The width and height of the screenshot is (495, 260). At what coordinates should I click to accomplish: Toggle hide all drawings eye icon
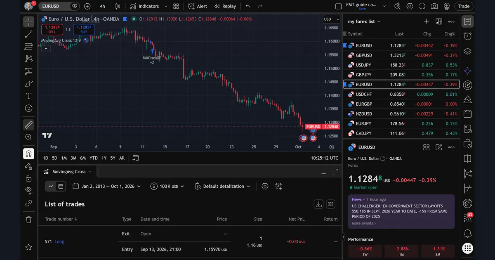28,190
